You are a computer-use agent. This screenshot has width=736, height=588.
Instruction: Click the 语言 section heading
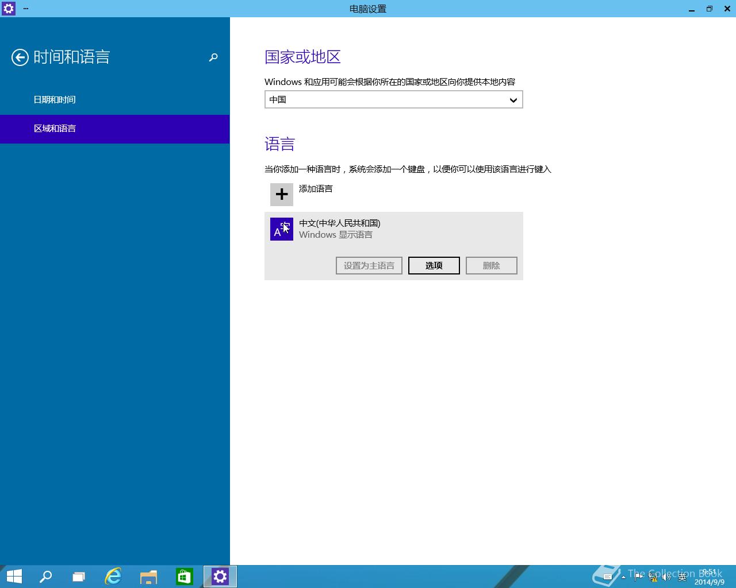point(279,144)
